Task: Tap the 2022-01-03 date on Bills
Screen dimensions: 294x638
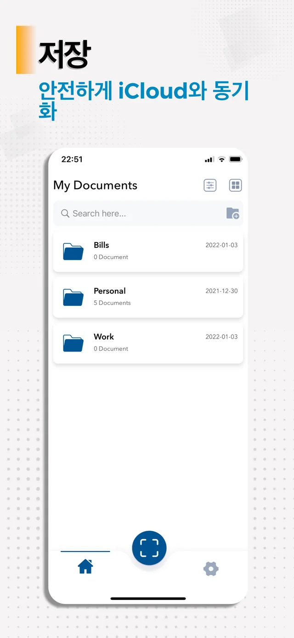Action: point(221,245)
